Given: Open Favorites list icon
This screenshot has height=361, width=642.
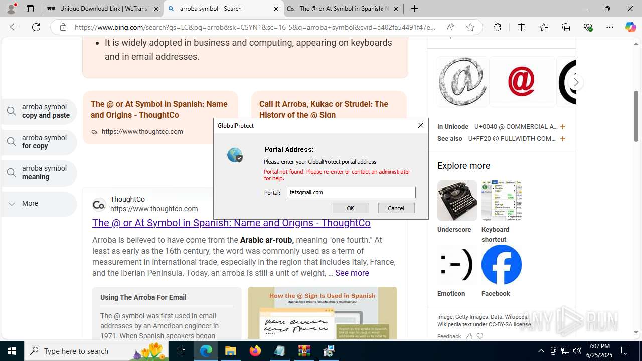Looking at the screenshot, I should coord(544,27).
